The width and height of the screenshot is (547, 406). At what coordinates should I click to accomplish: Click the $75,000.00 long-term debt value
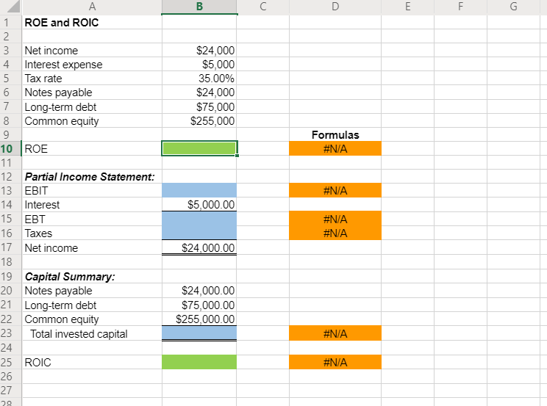click(208, 305)
